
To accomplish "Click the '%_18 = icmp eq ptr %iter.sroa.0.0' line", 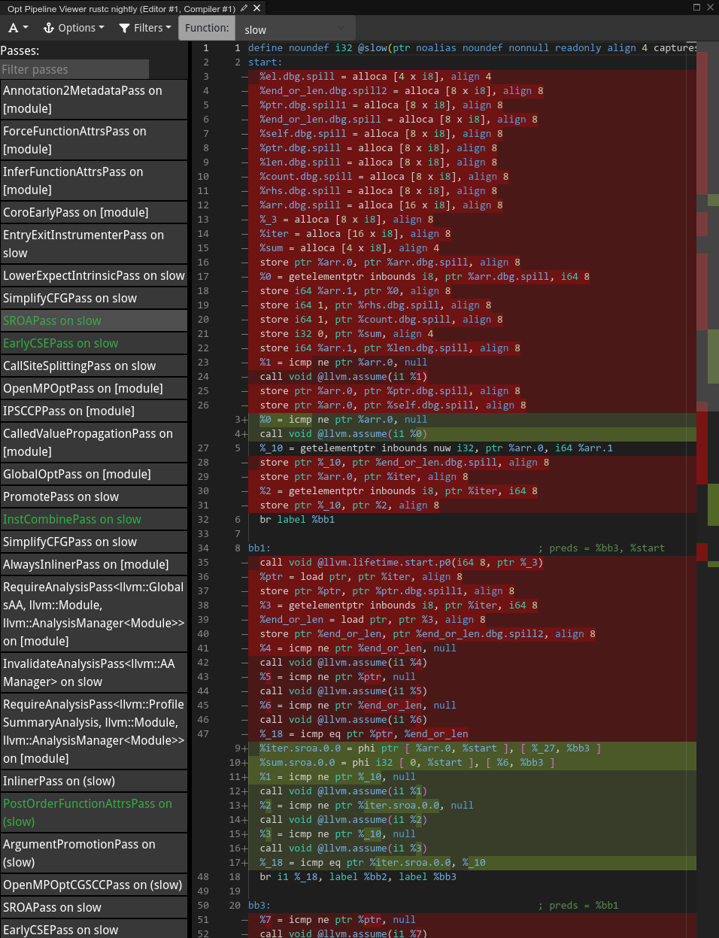I will click(x=372, y=863).
